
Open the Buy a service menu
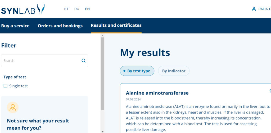(15, 26)
